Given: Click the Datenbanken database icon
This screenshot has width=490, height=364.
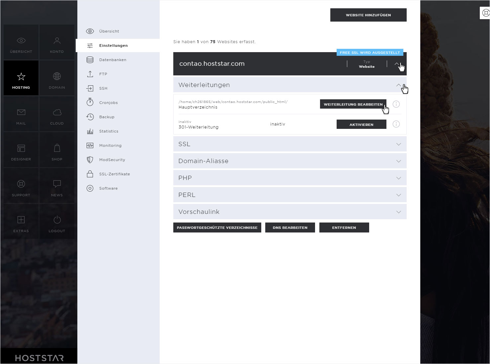Looking at the screenshot, I should [90, 60].
